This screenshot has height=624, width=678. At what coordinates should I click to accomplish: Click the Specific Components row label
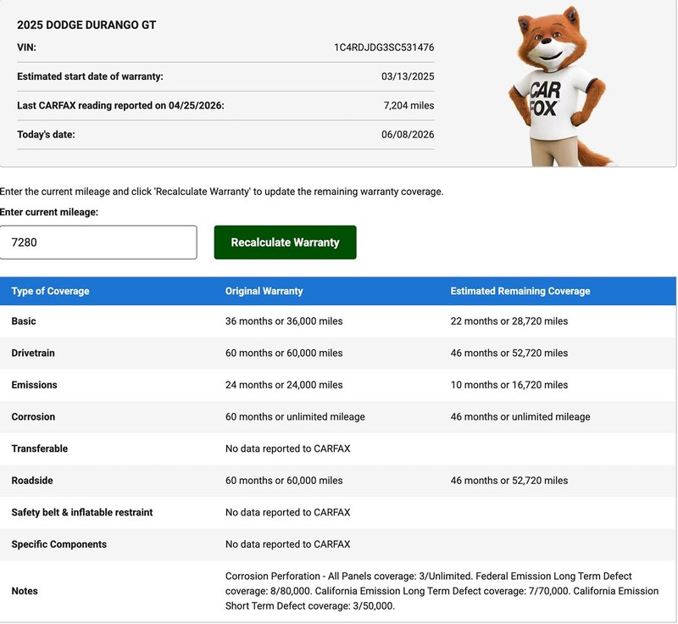point(58,544)
